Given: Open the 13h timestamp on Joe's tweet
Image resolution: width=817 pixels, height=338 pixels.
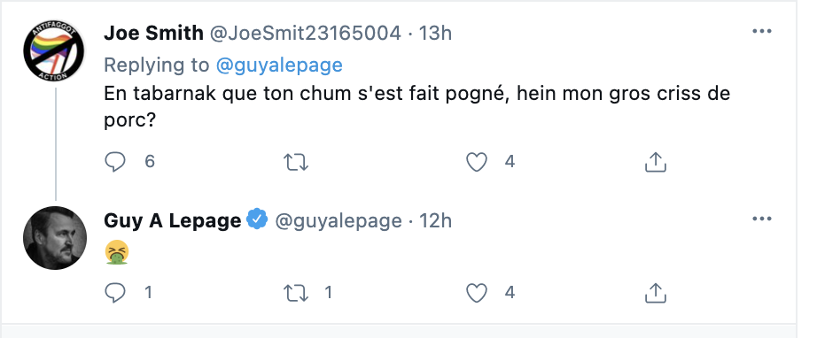Looking at the screenshot, I should [x=436, y=34].
